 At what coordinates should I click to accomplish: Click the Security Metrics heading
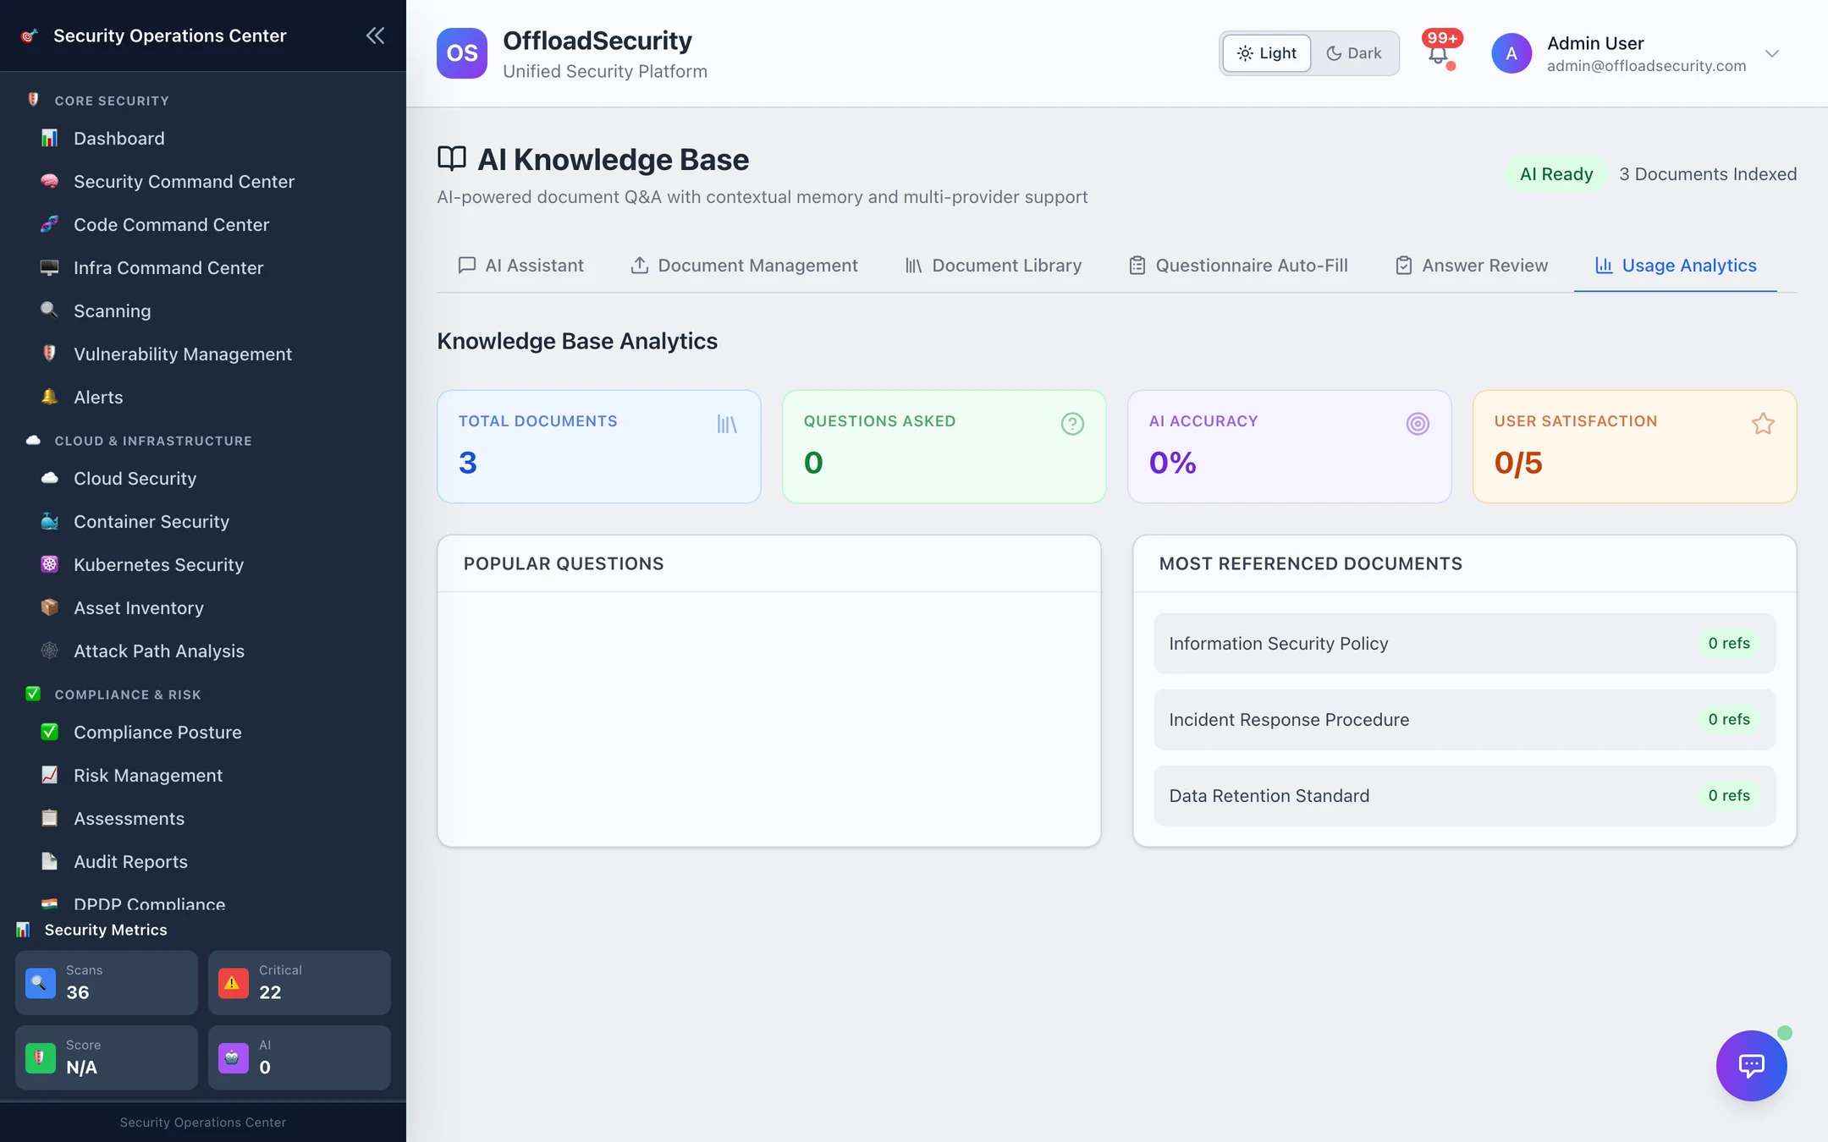pyautogui.click(x=106, y=930)
